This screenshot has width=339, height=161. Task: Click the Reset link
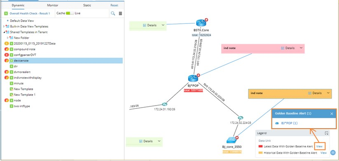tap(115, 5)
